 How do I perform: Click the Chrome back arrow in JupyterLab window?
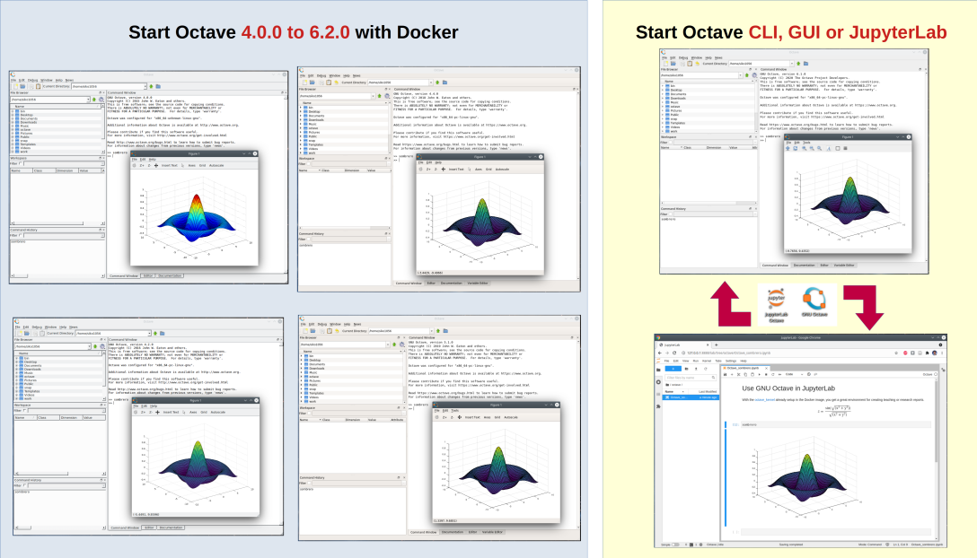click(x=660, y=353)
